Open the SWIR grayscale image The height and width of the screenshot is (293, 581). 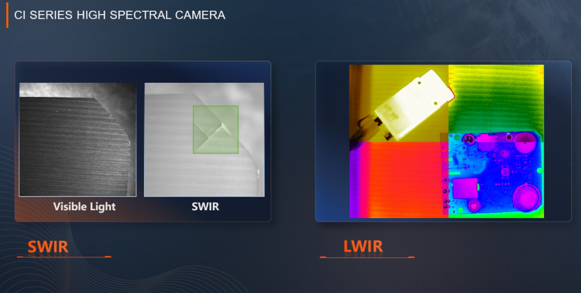204,139
